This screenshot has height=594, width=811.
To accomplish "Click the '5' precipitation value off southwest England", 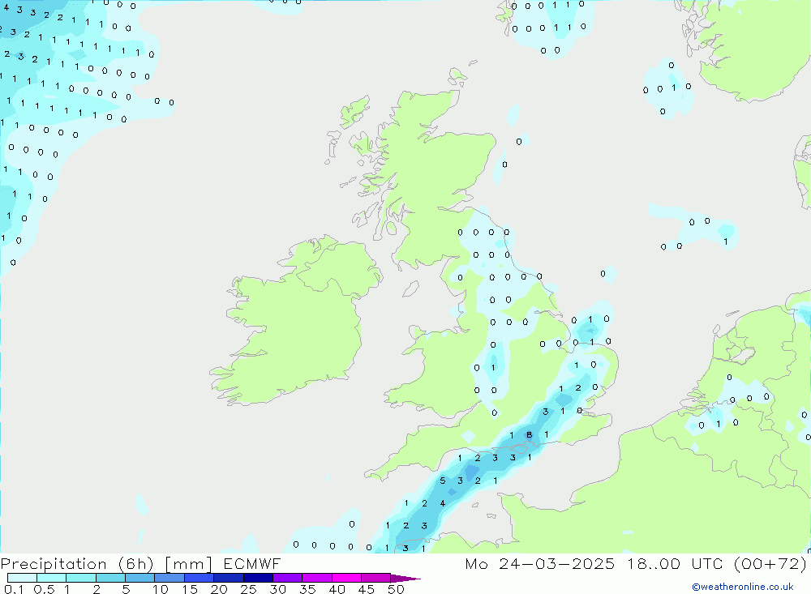I will [442, 481].
